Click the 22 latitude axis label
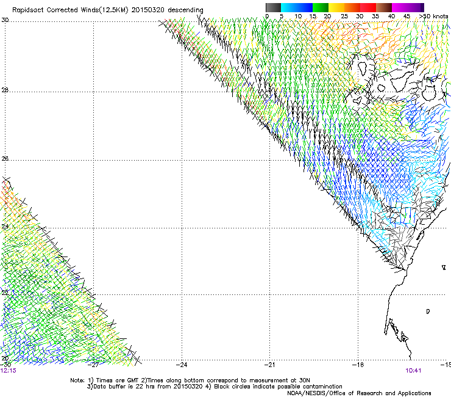The image size is (451, 397). 5,293
